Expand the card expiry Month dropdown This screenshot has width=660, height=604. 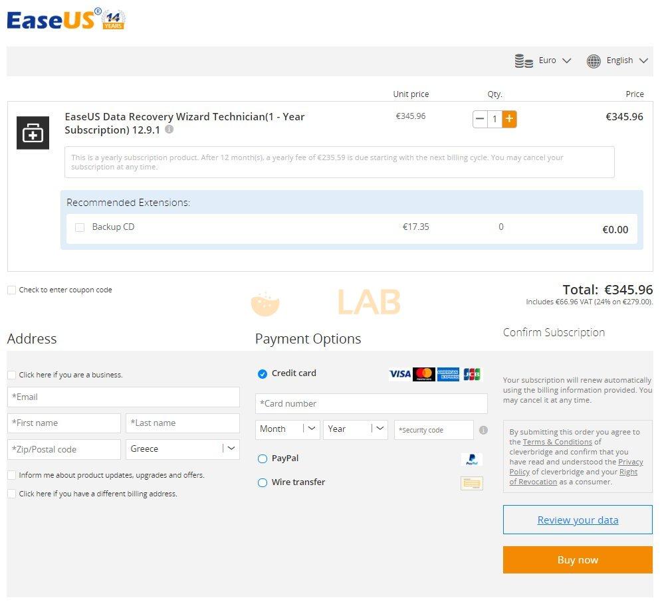click(287, 429)
